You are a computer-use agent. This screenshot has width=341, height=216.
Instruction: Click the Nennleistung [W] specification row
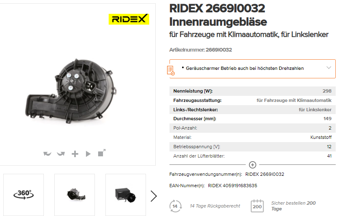click(x=253, y=91)
